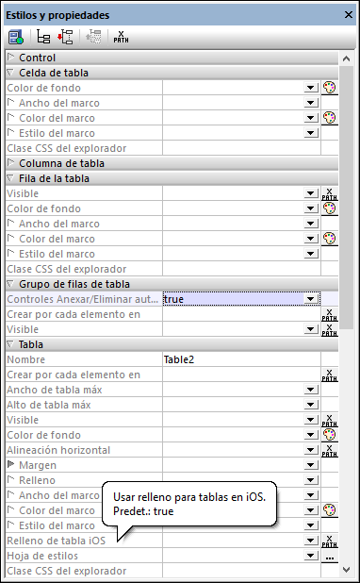The width and height of the screenshot is (360, 583).
Task: Open the Margen property dropdown
Action: pyautogui.click(x=311, y=465)
